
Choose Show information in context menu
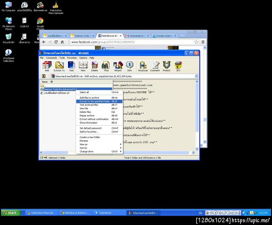(99, 123)
